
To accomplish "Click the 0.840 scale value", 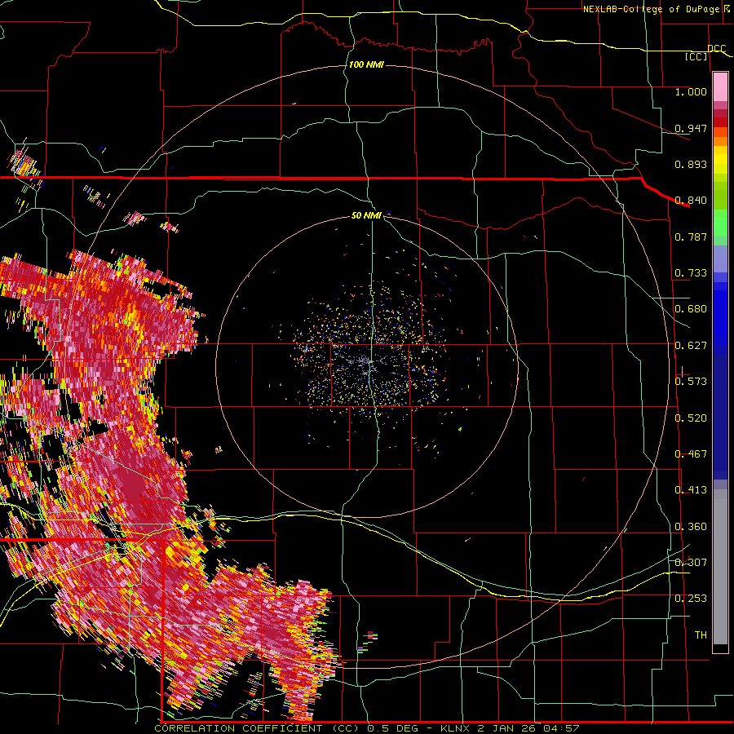I will pyautogui.click(x=691, y=201).
